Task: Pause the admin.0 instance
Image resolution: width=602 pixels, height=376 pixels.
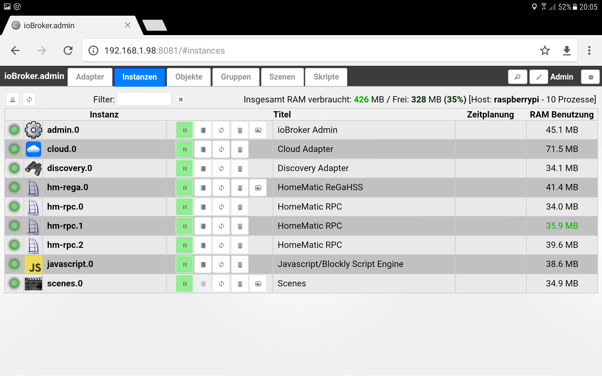Action: click(184, 130)
